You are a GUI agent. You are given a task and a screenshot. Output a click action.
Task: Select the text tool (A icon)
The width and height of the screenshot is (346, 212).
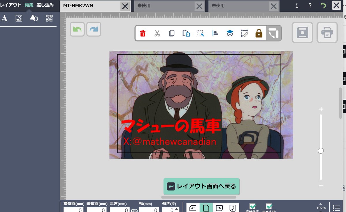tap(4, 19)
